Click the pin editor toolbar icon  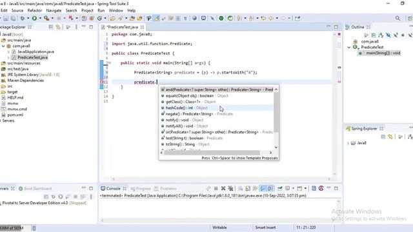point(297,18)
